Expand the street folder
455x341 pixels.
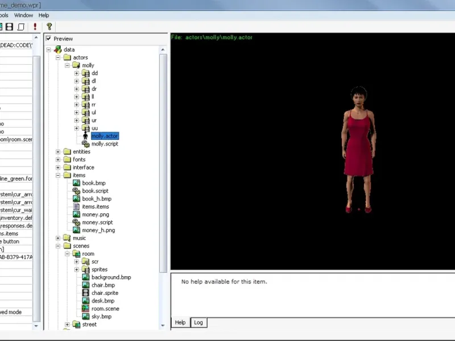pyautogui.click(x=67, y=325)
